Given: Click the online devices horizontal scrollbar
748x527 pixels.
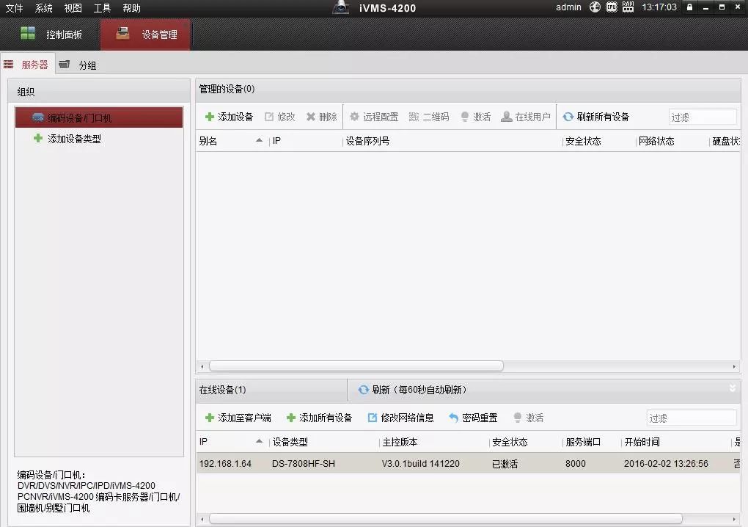Looking at the screenshot, I should point(446,518).
